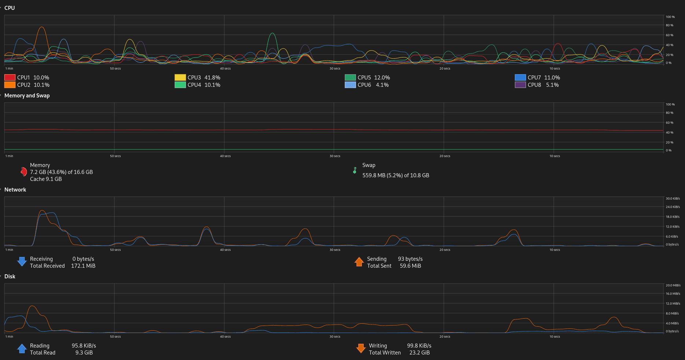Open the red CPU1 color swatch
685x360 pixels.
10,78
